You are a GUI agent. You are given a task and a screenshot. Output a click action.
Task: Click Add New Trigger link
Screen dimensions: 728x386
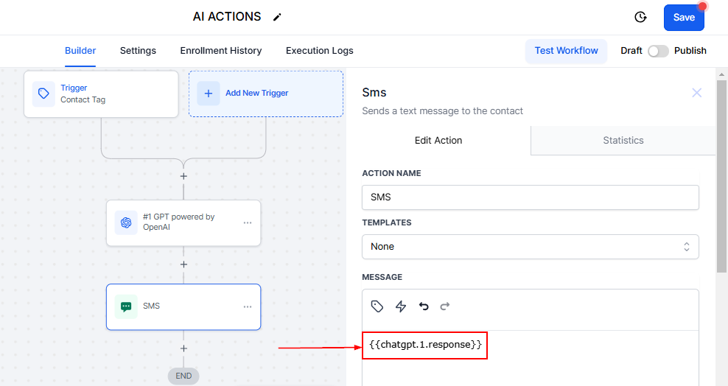pos(256,94)
